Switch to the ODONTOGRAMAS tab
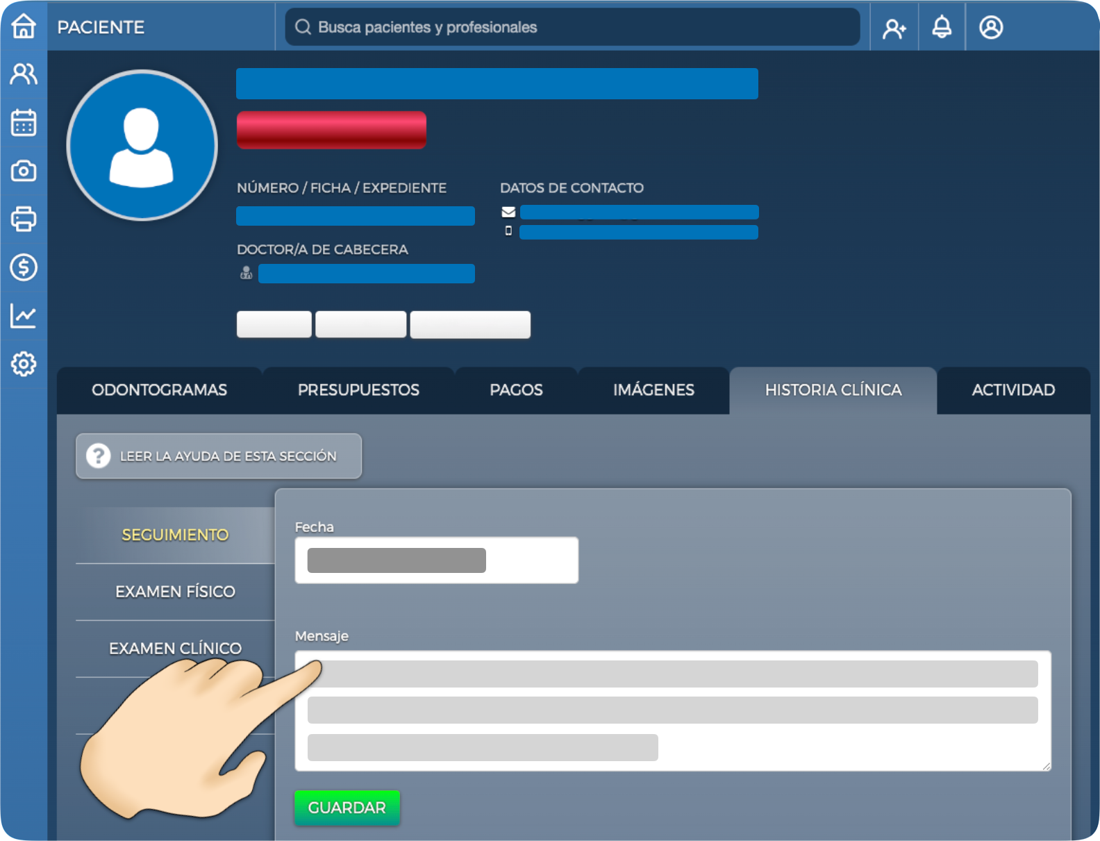The width and height of the screenshot is (1100, 841). click(159, 390)
